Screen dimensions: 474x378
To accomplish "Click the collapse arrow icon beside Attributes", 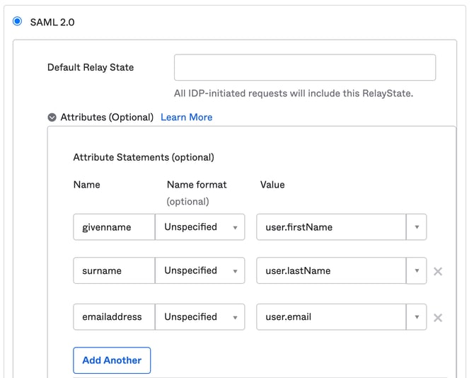I will 52,118.
